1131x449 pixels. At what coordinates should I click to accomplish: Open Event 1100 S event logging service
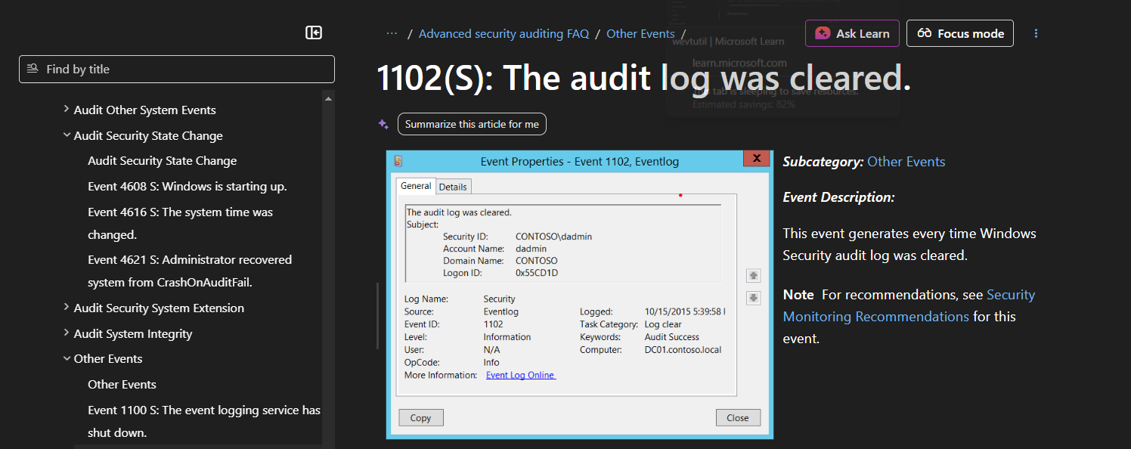204,421
